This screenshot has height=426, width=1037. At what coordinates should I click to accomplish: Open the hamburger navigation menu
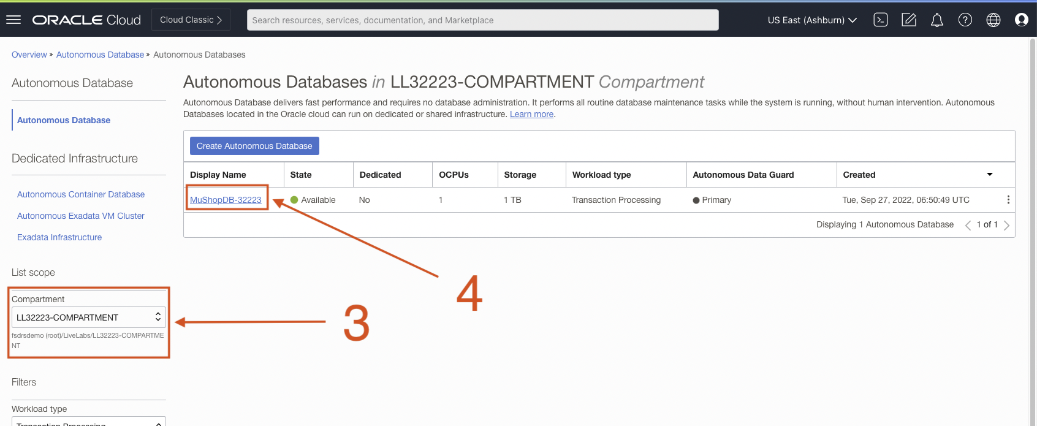click(x=13, y=20)
